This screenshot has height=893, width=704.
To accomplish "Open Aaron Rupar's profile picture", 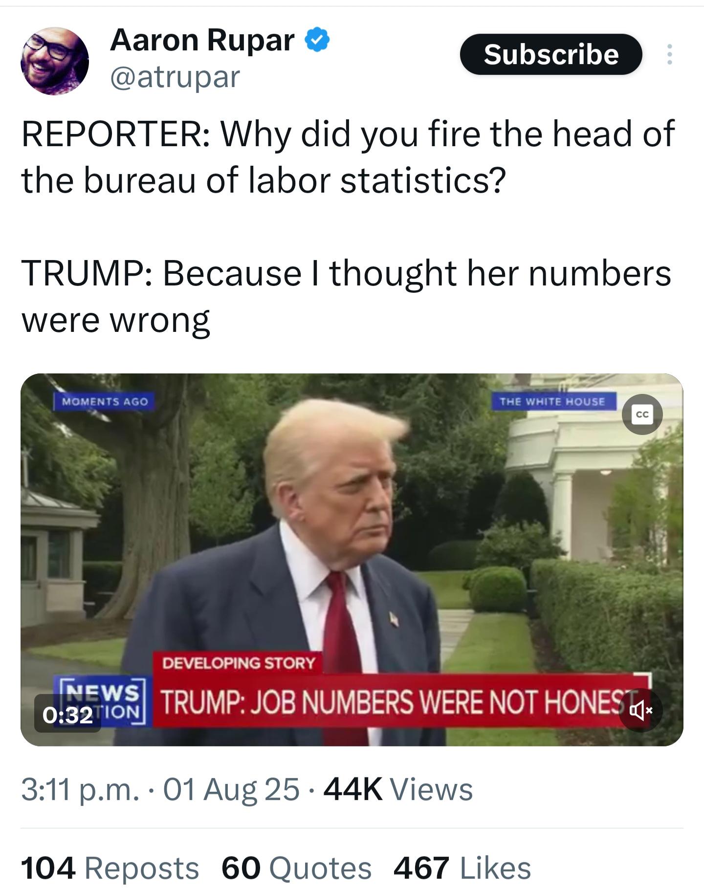I will coord(55,61).
